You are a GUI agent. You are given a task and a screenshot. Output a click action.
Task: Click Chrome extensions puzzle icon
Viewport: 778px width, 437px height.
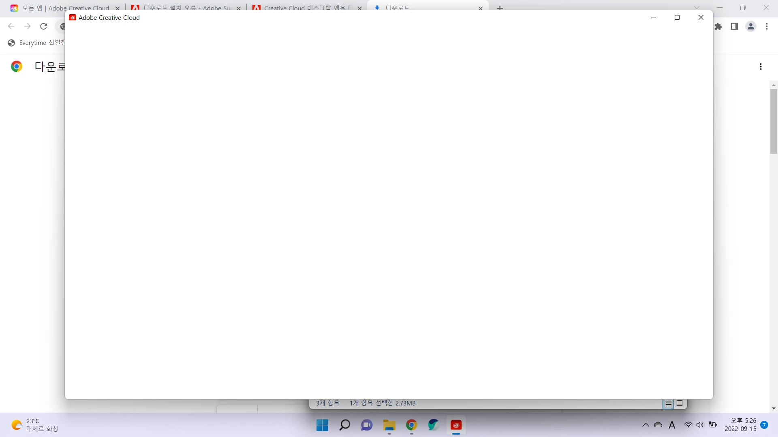(718, 27)
